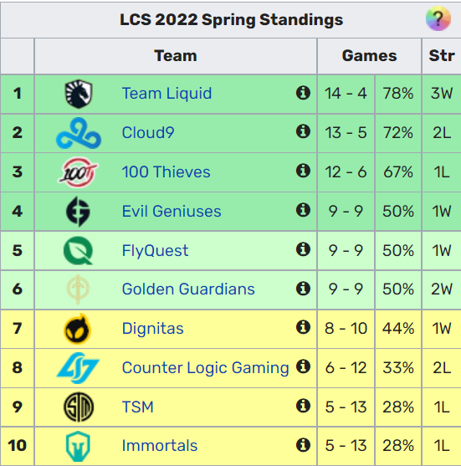Image resolution: width=461 pixels, height=466 pixels.
Task: Follow the Counter Logic Gaming link
Action: click(205, 367)
